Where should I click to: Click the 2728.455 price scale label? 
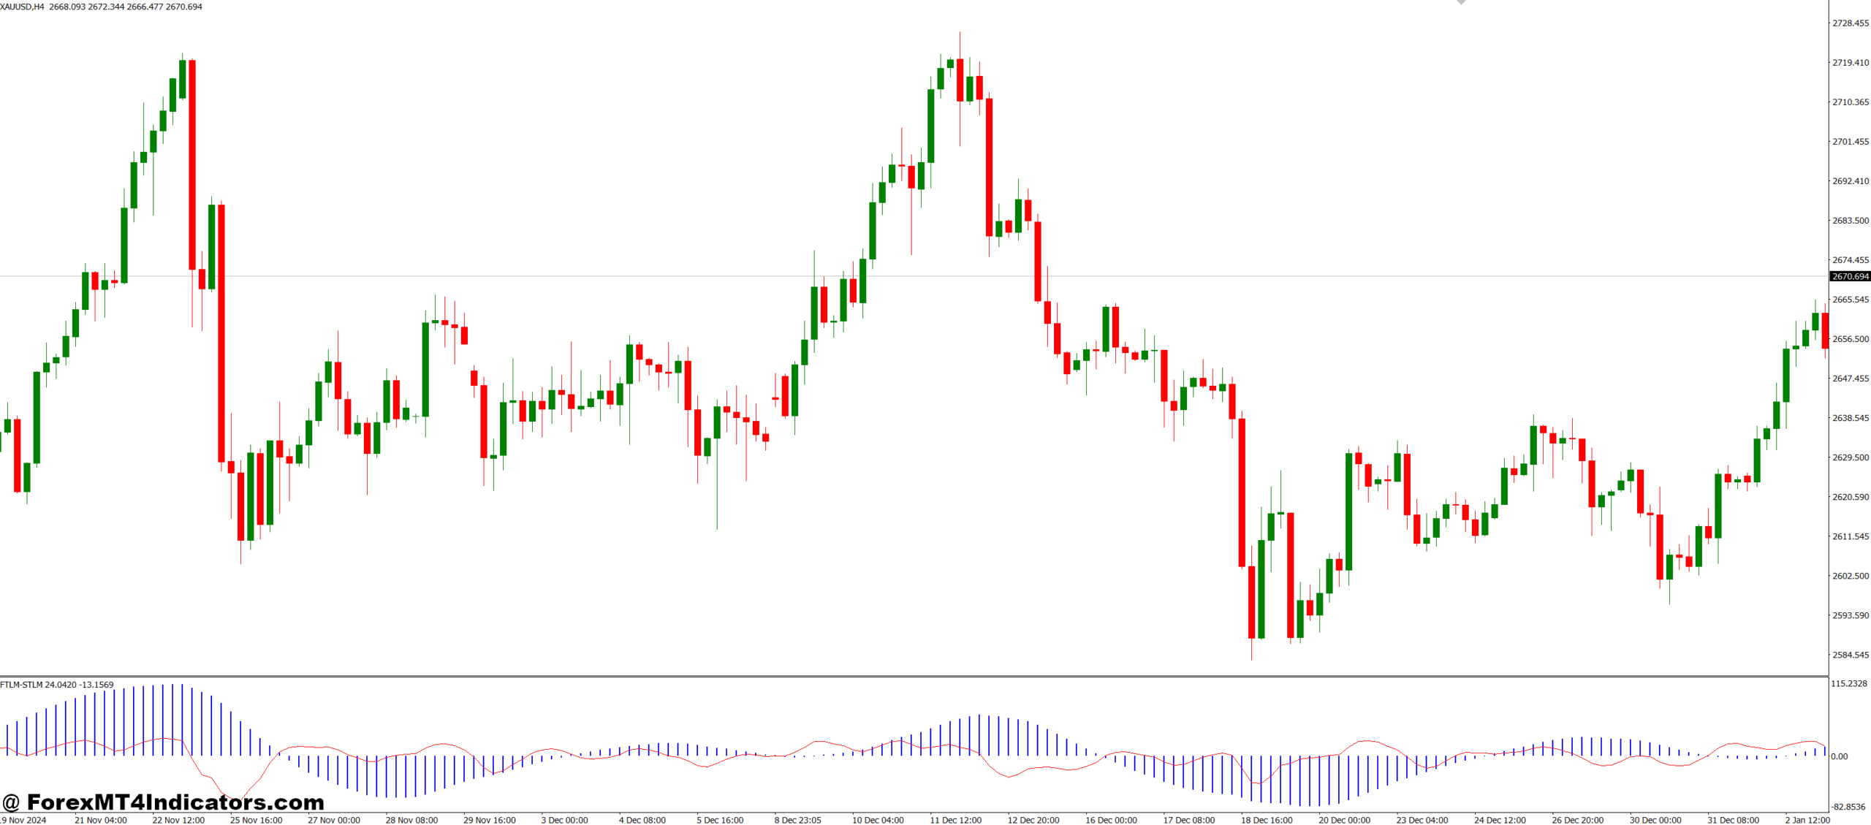coord(1850,23)
